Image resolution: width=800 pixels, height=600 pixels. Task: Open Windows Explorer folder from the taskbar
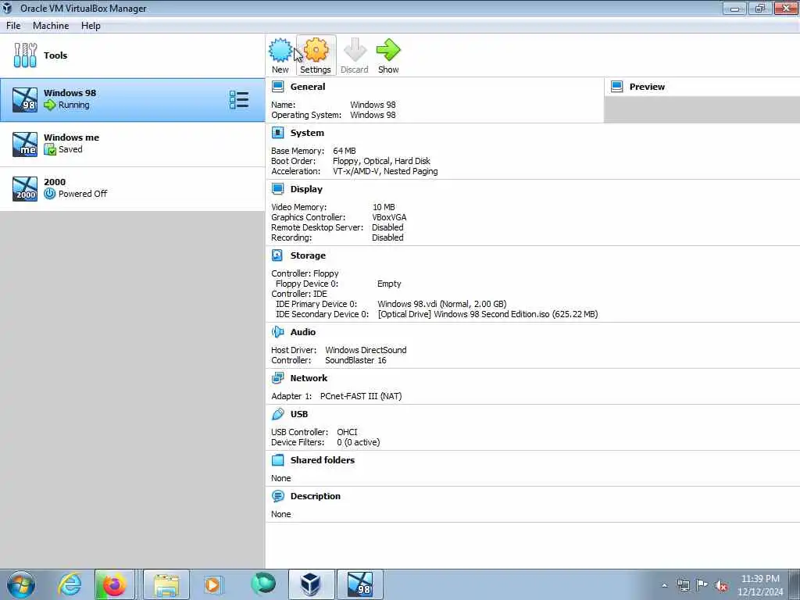pos(166,584)
